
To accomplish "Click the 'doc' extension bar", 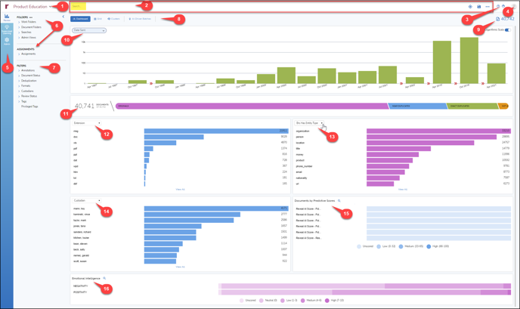I will 174,137.
